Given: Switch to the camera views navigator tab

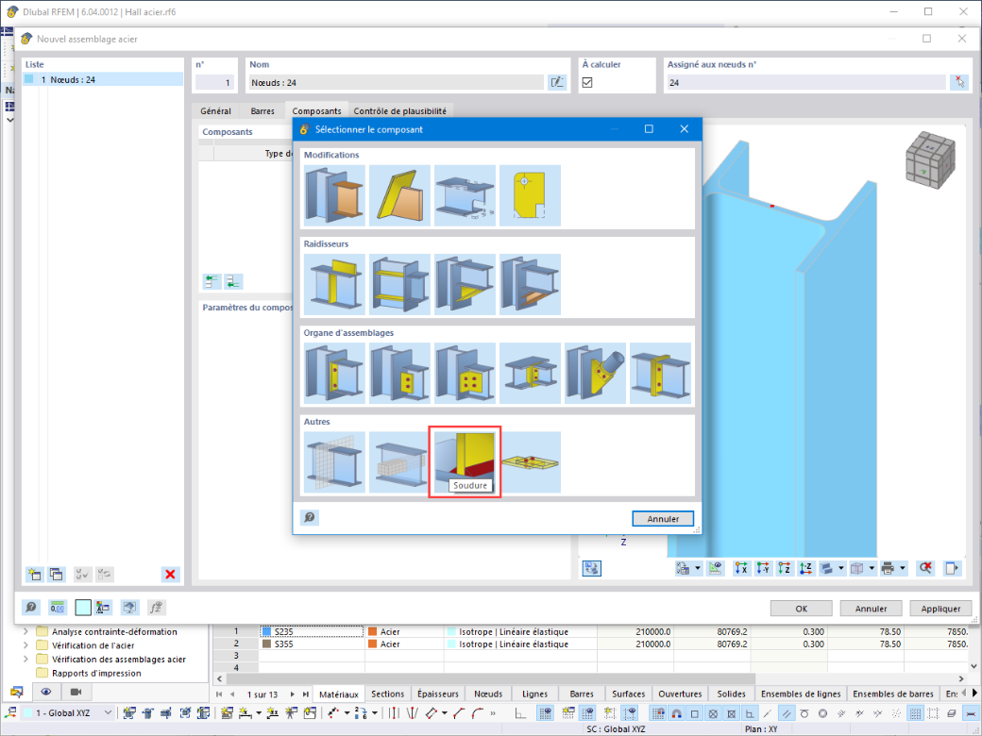Looking at the screenshot, I should point(76,692).
